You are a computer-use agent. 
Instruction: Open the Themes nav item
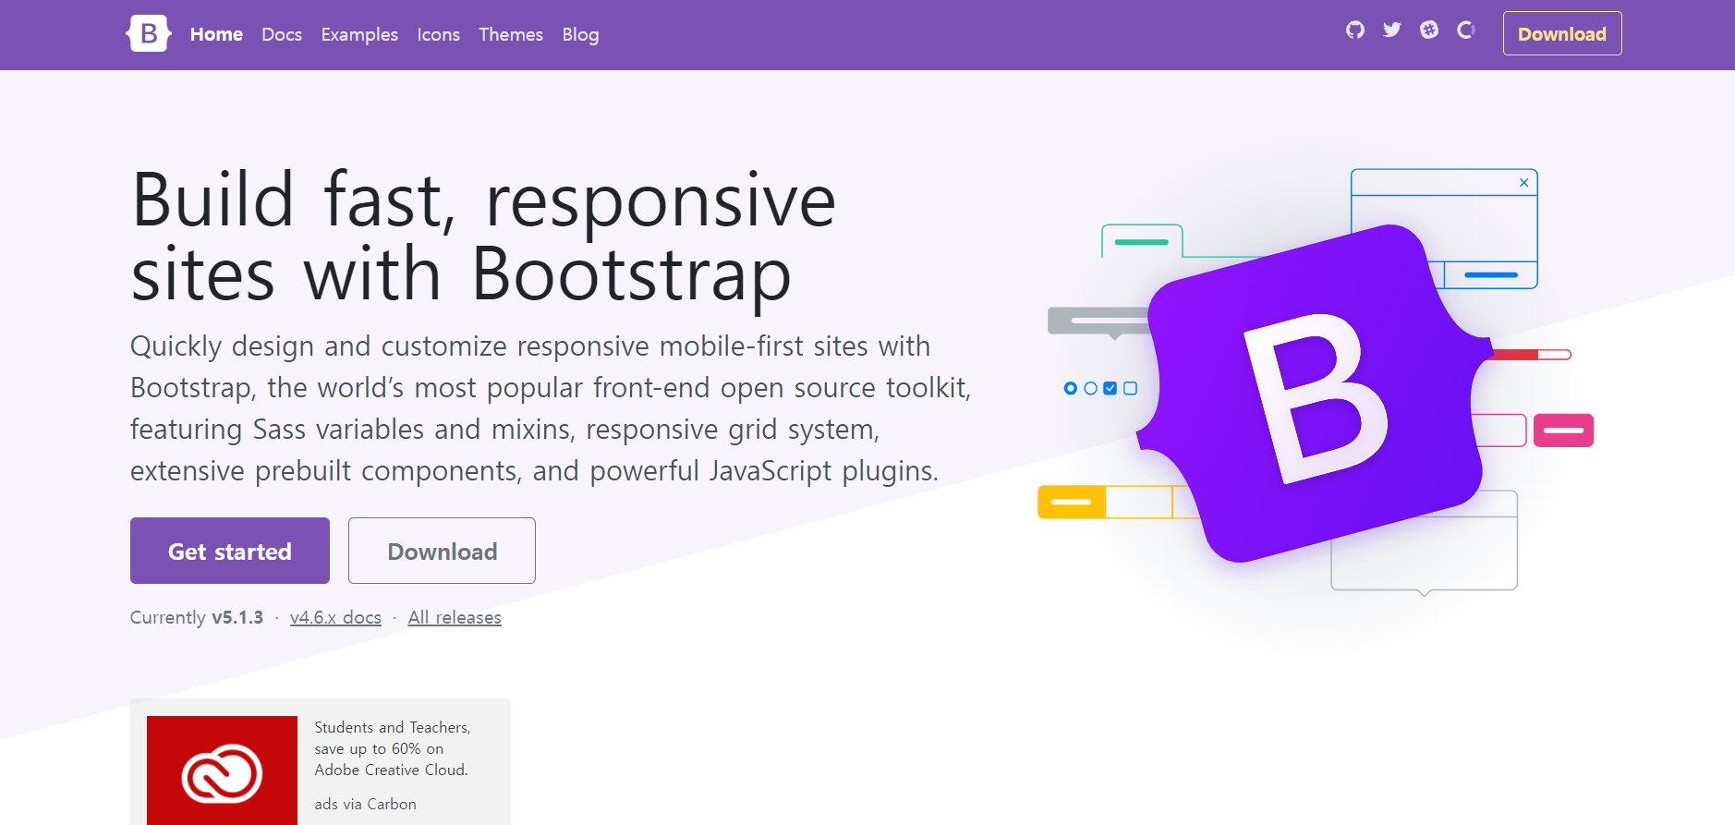[511, 34]
